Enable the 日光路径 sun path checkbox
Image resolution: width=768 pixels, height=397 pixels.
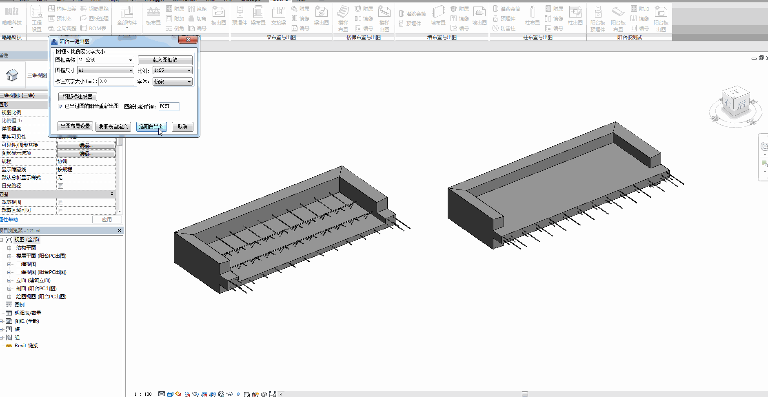pyautogui.click(x=60, y=186)
